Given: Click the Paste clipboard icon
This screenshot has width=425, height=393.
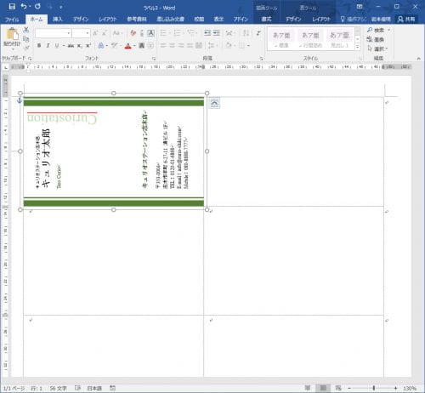Looking at the screenshot, I should click(12, 34).
